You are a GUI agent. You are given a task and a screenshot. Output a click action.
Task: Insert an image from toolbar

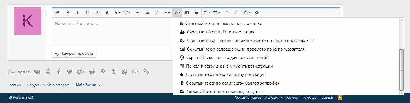tap(147, 13)
